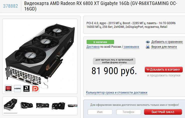Viewport: 185px width, 118px height.
Task: Submit the Быстрый заказ button
Action: coord(163,112)
